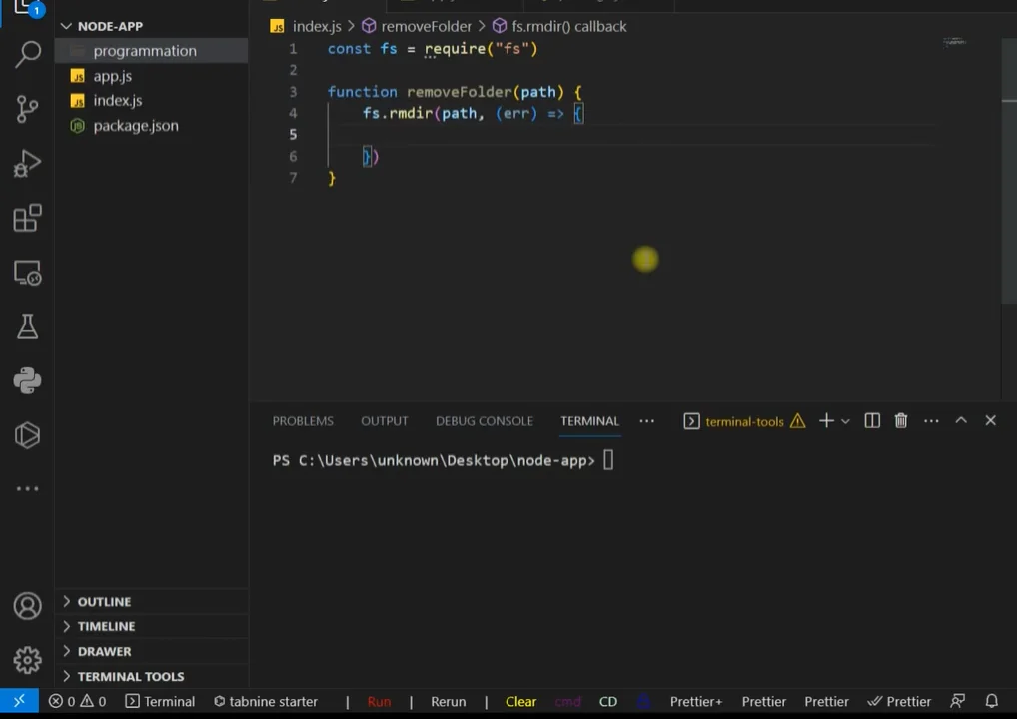Click Terminal in the status bar
The height and width of the screenshot is (719, 1017).
160,701
